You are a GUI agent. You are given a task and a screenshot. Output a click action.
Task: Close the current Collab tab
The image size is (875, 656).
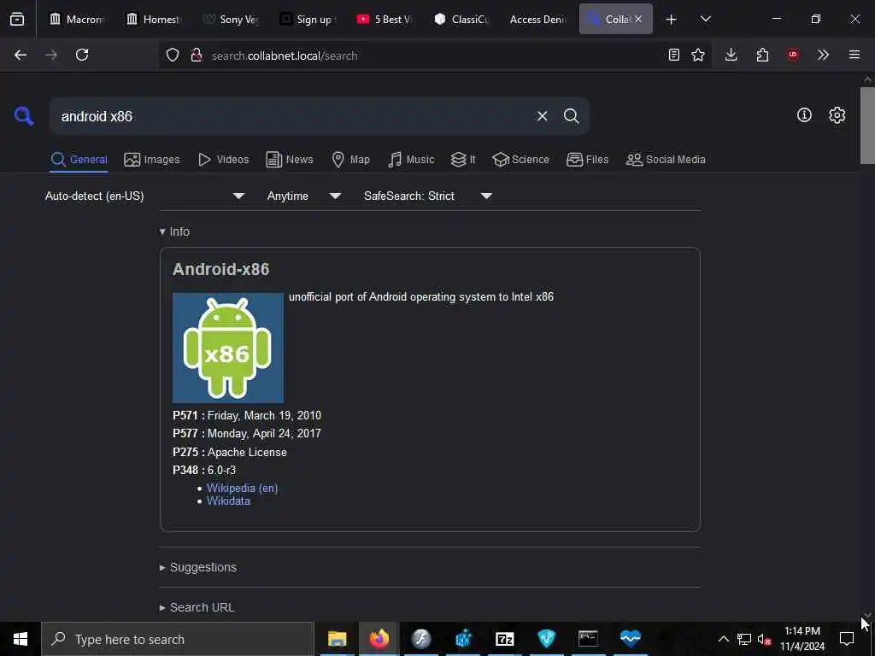pyautogui.click(x=638, y=19)
